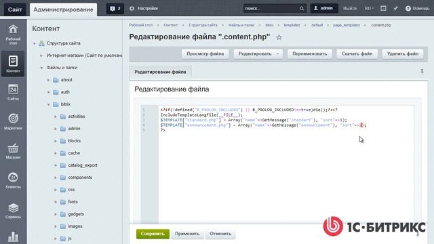
Task: Select the css folder
Action: 71,190
